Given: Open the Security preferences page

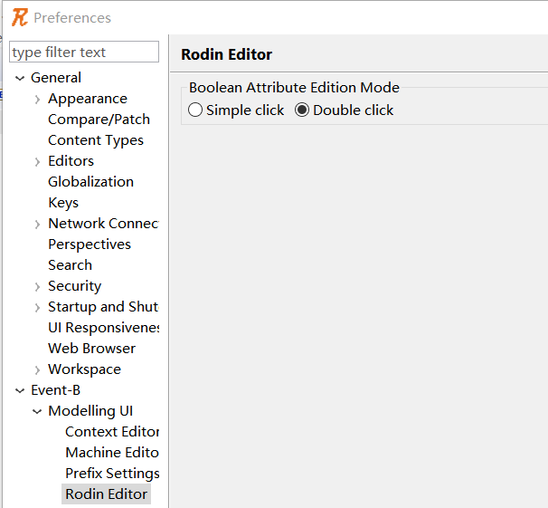Looking at the screenshot, I should (75, 286).
